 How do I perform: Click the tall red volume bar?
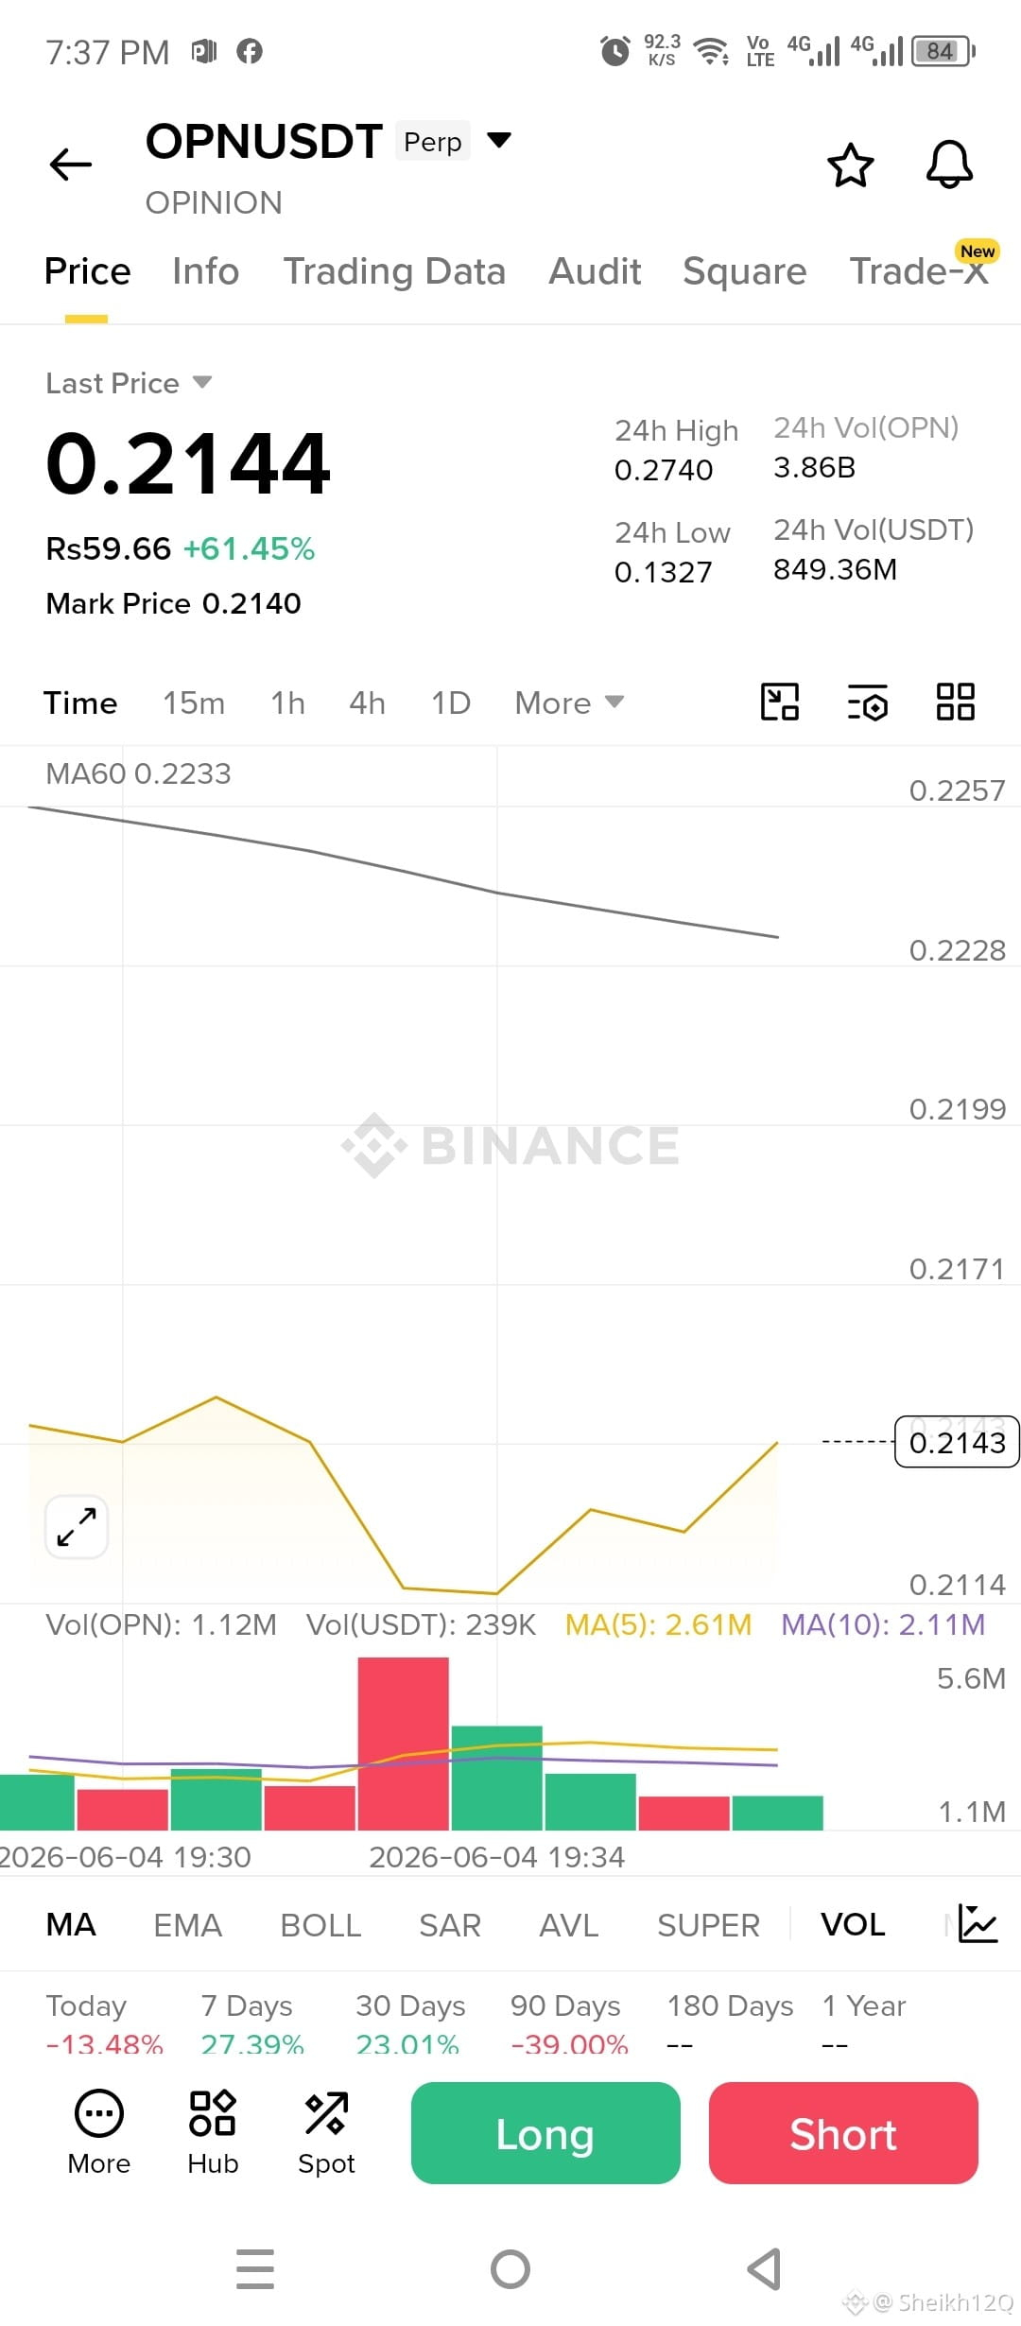tap(403, 1744)
